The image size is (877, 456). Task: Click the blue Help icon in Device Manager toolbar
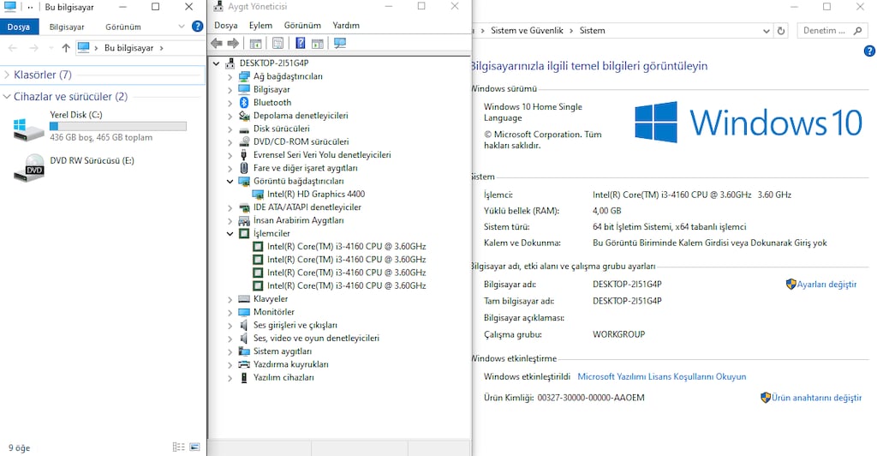point(301,43)
